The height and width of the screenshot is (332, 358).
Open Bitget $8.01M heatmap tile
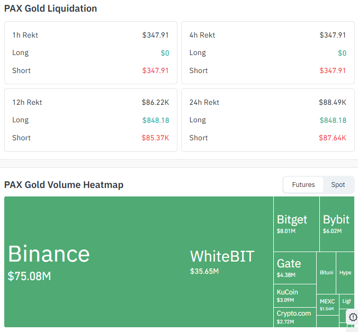tap(297, 224)
